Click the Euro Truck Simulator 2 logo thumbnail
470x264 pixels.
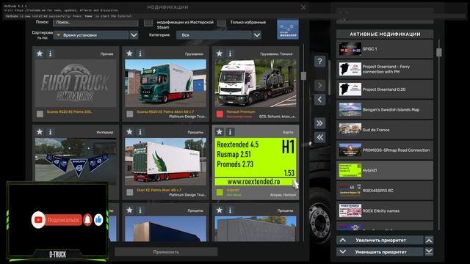pos(76,83)
